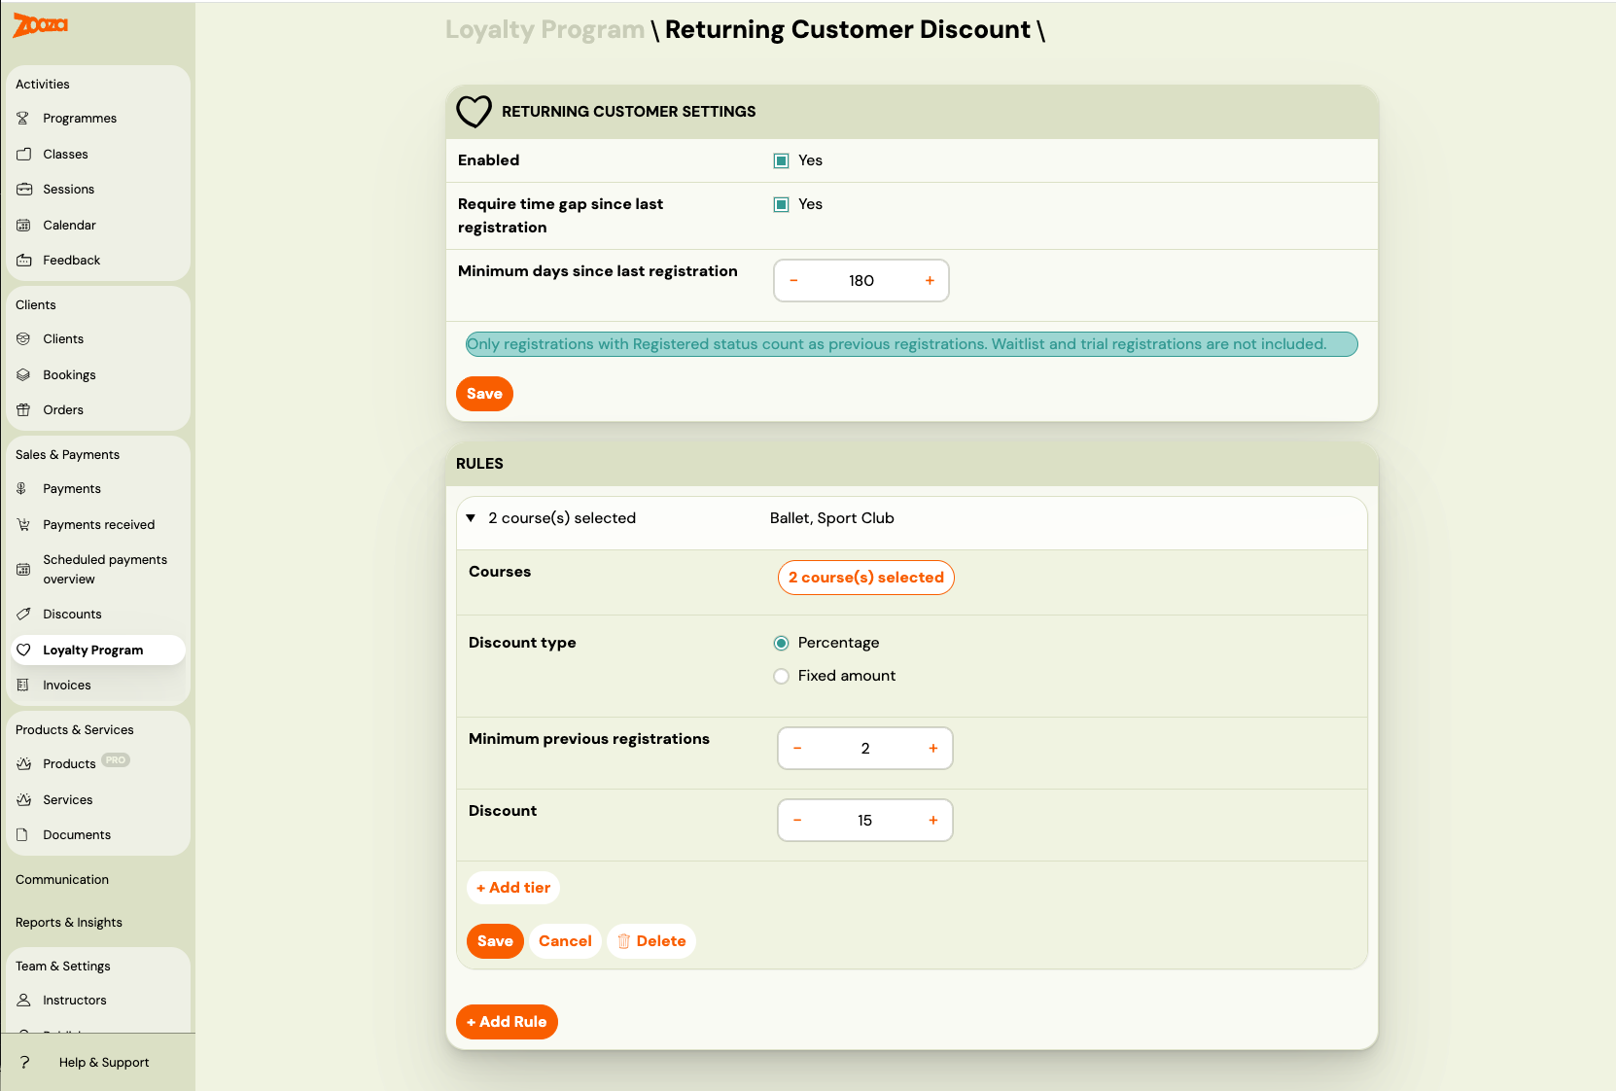
Task: Open the Calendar section via its icon
Action: pos(23,225)
